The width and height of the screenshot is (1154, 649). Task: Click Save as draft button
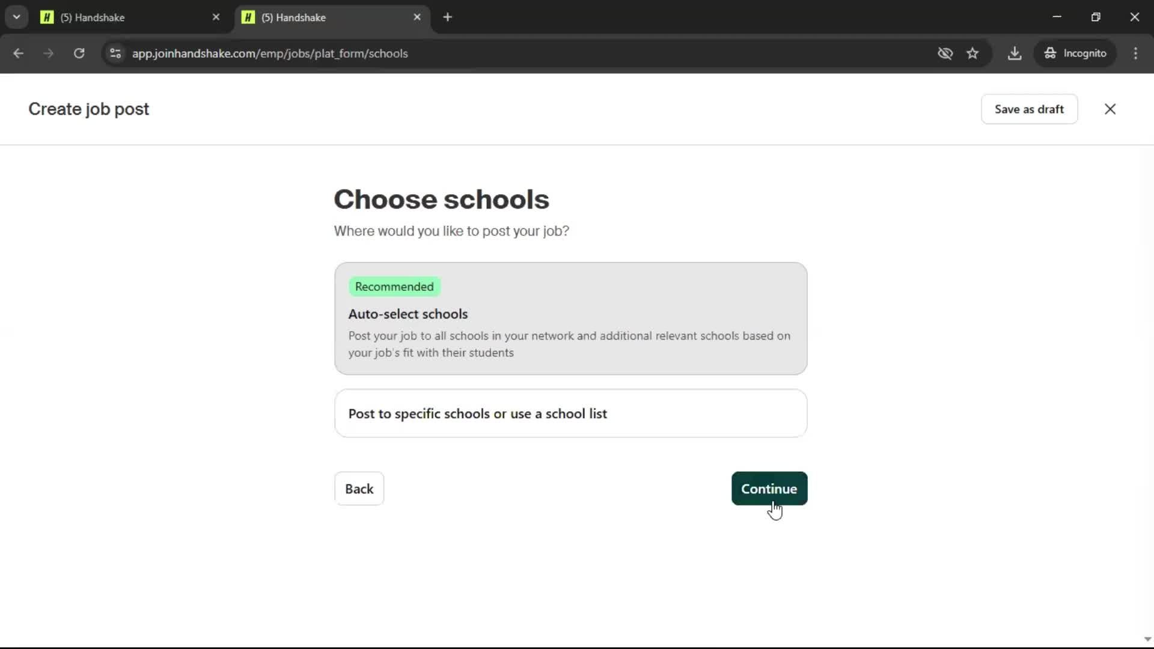click(x=1029, y=109)
